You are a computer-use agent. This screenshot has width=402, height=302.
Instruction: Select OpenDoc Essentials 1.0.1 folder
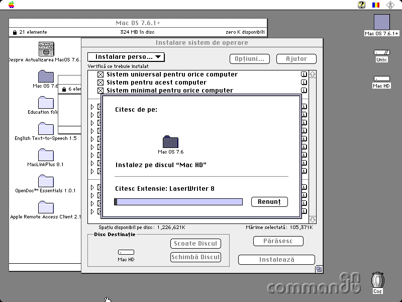(x=46, y=181)
